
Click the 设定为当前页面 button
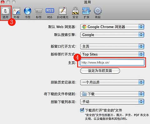100,71
